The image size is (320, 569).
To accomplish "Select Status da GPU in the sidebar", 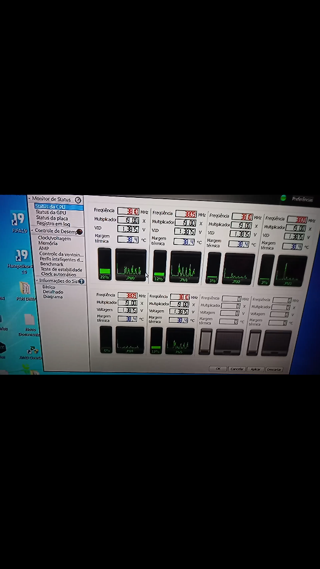I will click(51, 212).
